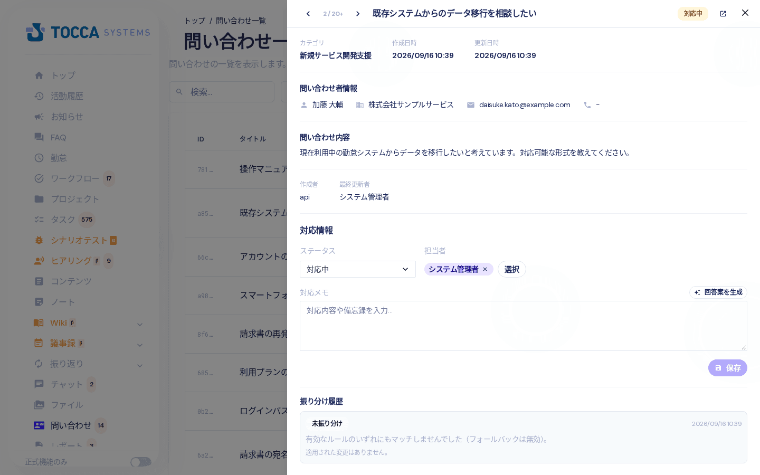Click the プロジェクト folder icon in sidebar
The image size is (760, 475).
click(39, 199)
